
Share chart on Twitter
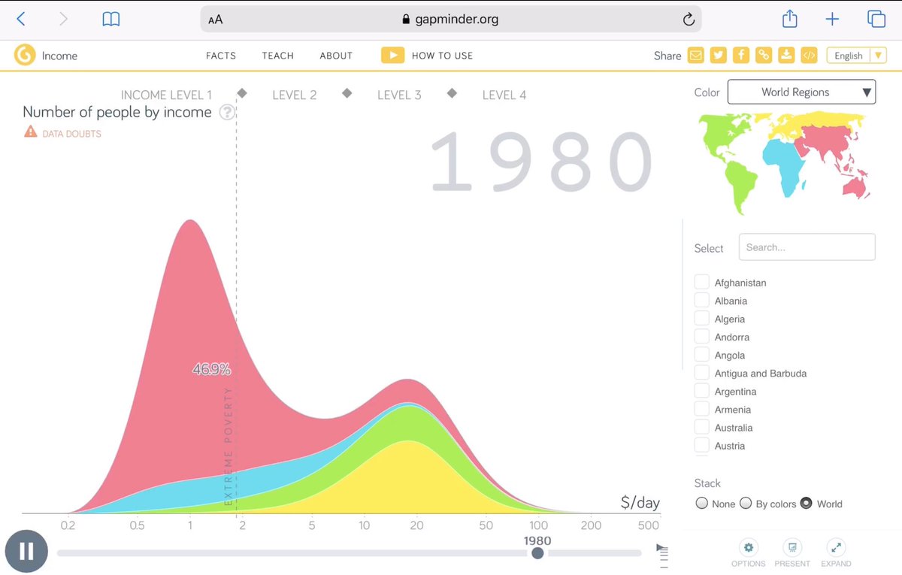point(719,55)
